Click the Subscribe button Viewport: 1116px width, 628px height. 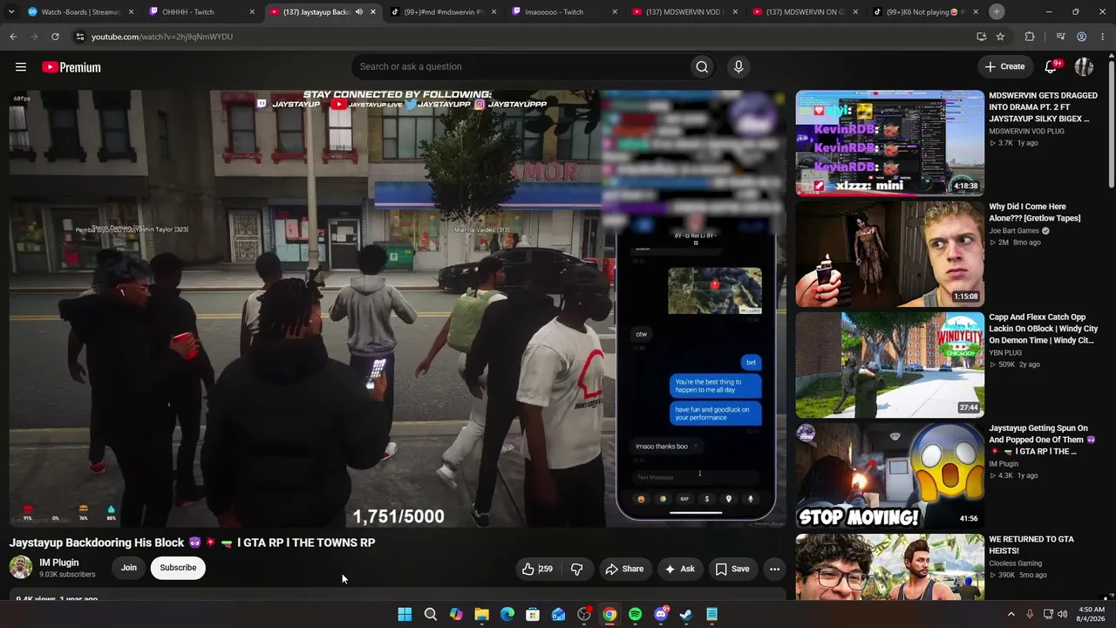pos(178,568)
